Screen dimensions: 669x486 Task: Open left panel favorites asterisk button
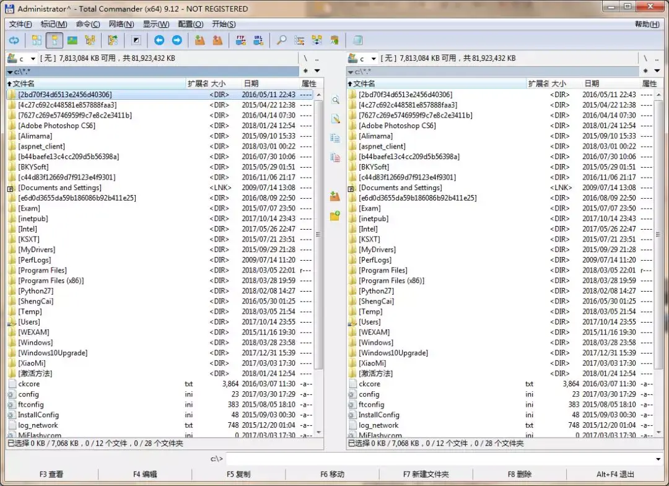point(305,71)
